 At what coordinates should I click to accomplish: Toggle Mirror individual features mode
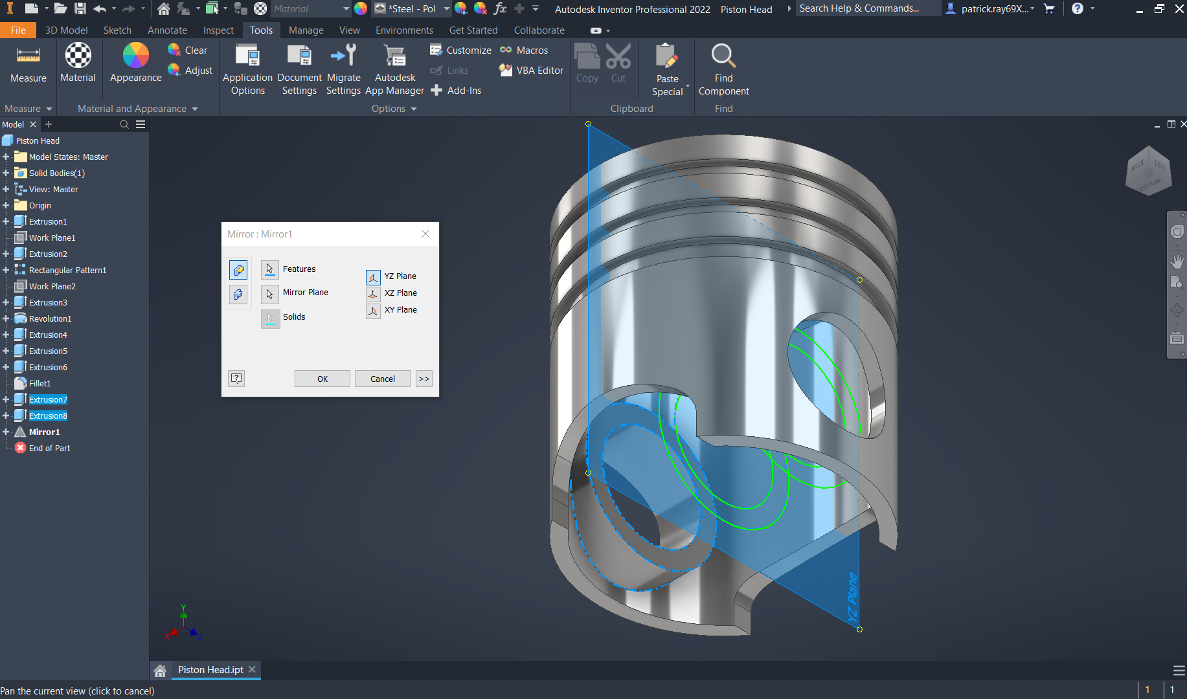click(238, 270)
